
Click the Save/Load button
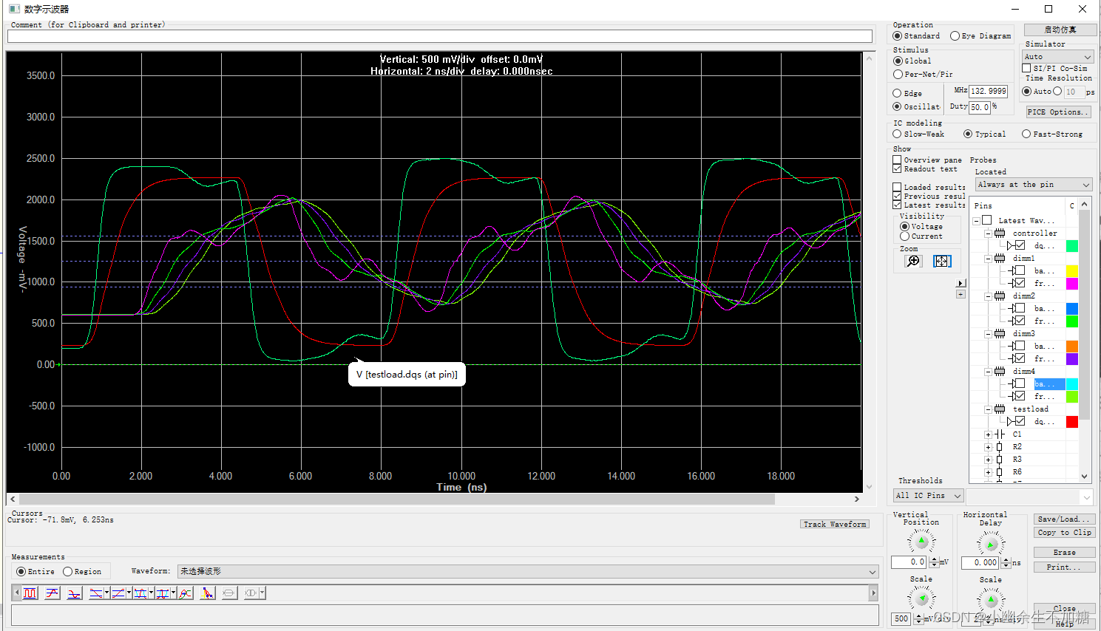tap(1064, 519)
